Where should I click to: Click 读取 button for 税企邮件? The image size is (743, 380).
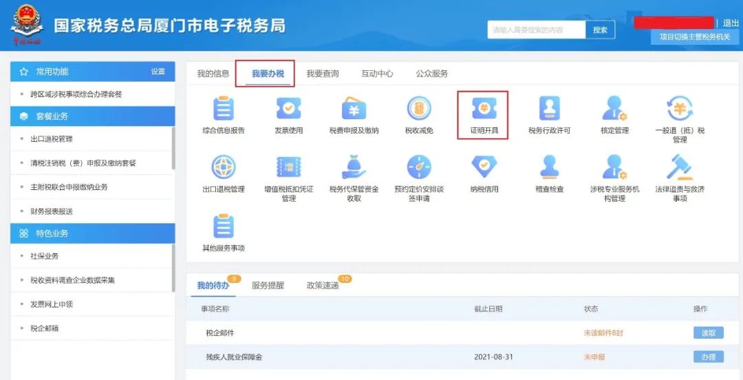(708, 332)
